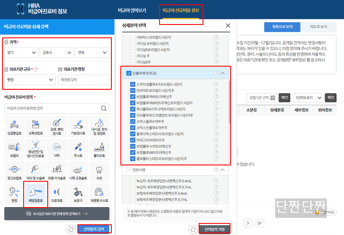Choose the 치료재료 category icon
The image size is (344, 235).
click(57, 194)
